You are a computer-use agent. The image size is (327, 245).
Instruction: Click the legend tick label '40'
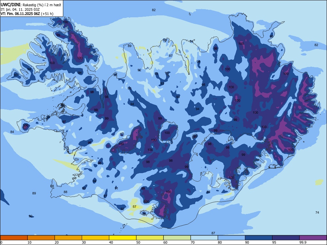(111, 242)
